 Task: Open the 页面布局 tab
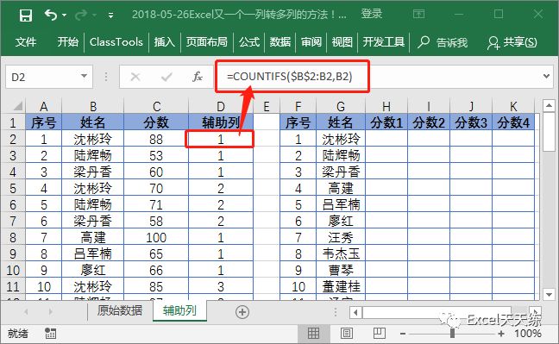207,42
